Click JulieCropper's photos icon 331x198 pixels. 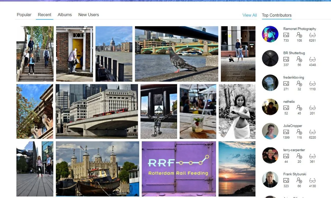tap(286, 132)
